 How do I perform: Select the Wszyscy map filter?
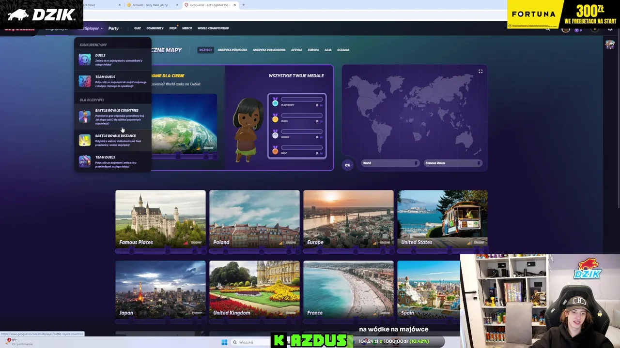206,50
